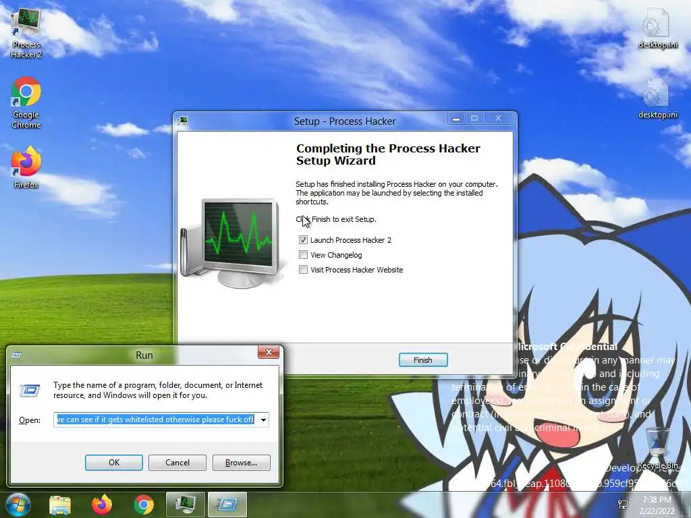Check Visit Process Hacker Website option

click(x=303, y=270)
